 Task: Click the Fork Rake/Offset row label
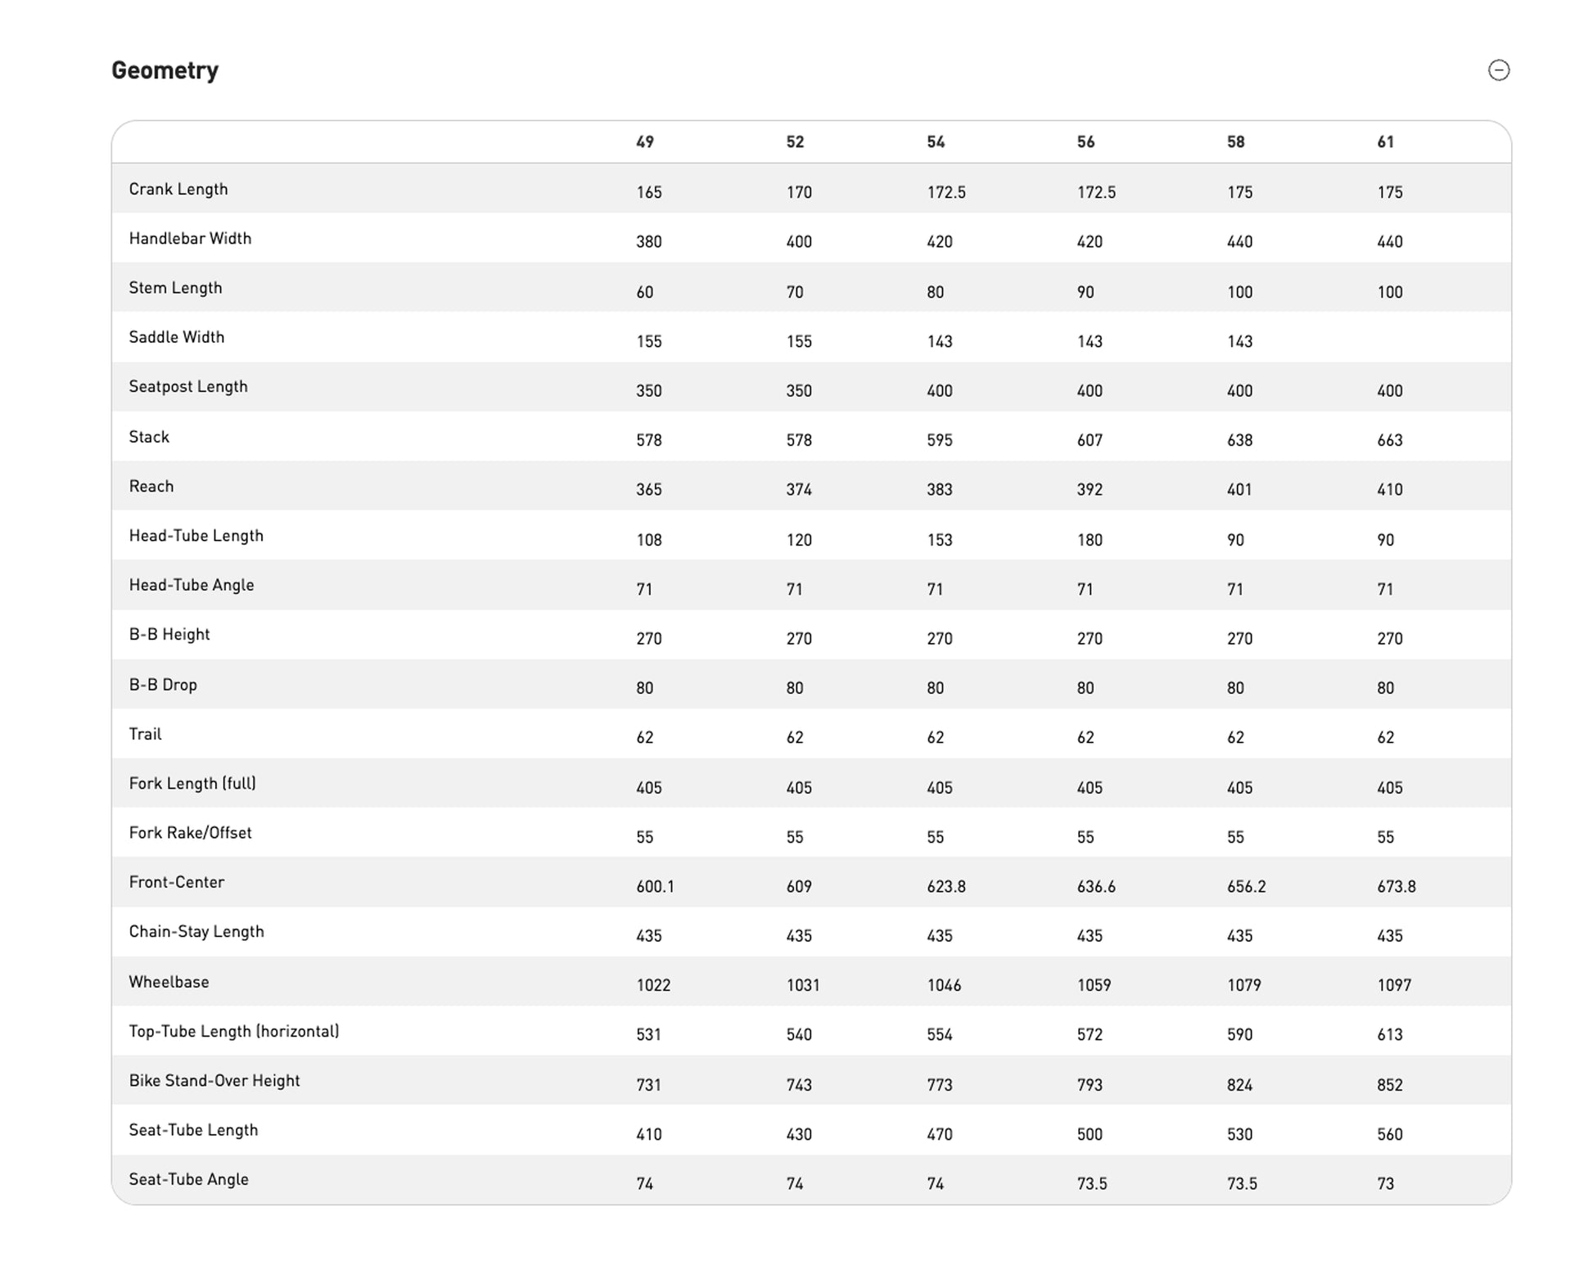pyautogui.click(x=190, y=833)
